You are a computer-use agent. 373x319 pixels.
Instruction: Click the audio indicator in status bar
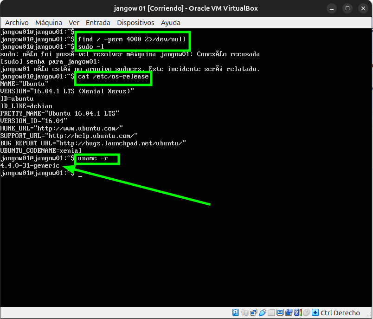pyautogui.click(x=244, y=312)
